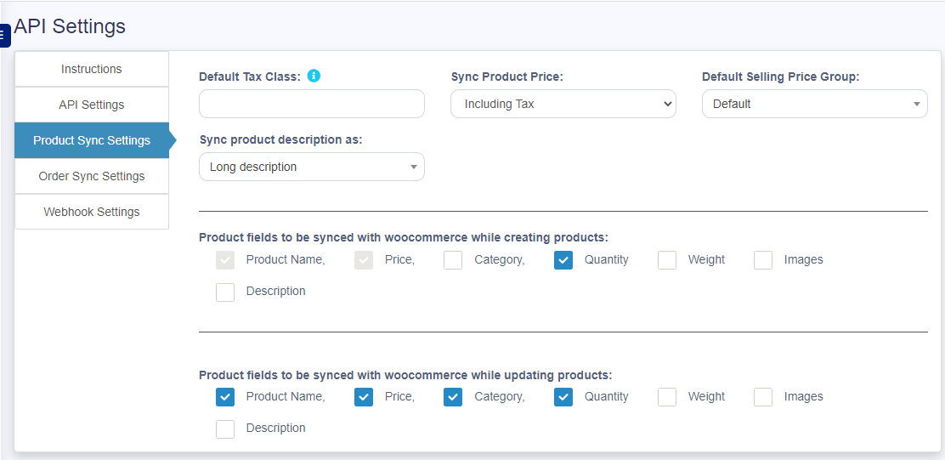Open the Sync Product Price dropdown
The image size is (945, 460).
(563, 104)
